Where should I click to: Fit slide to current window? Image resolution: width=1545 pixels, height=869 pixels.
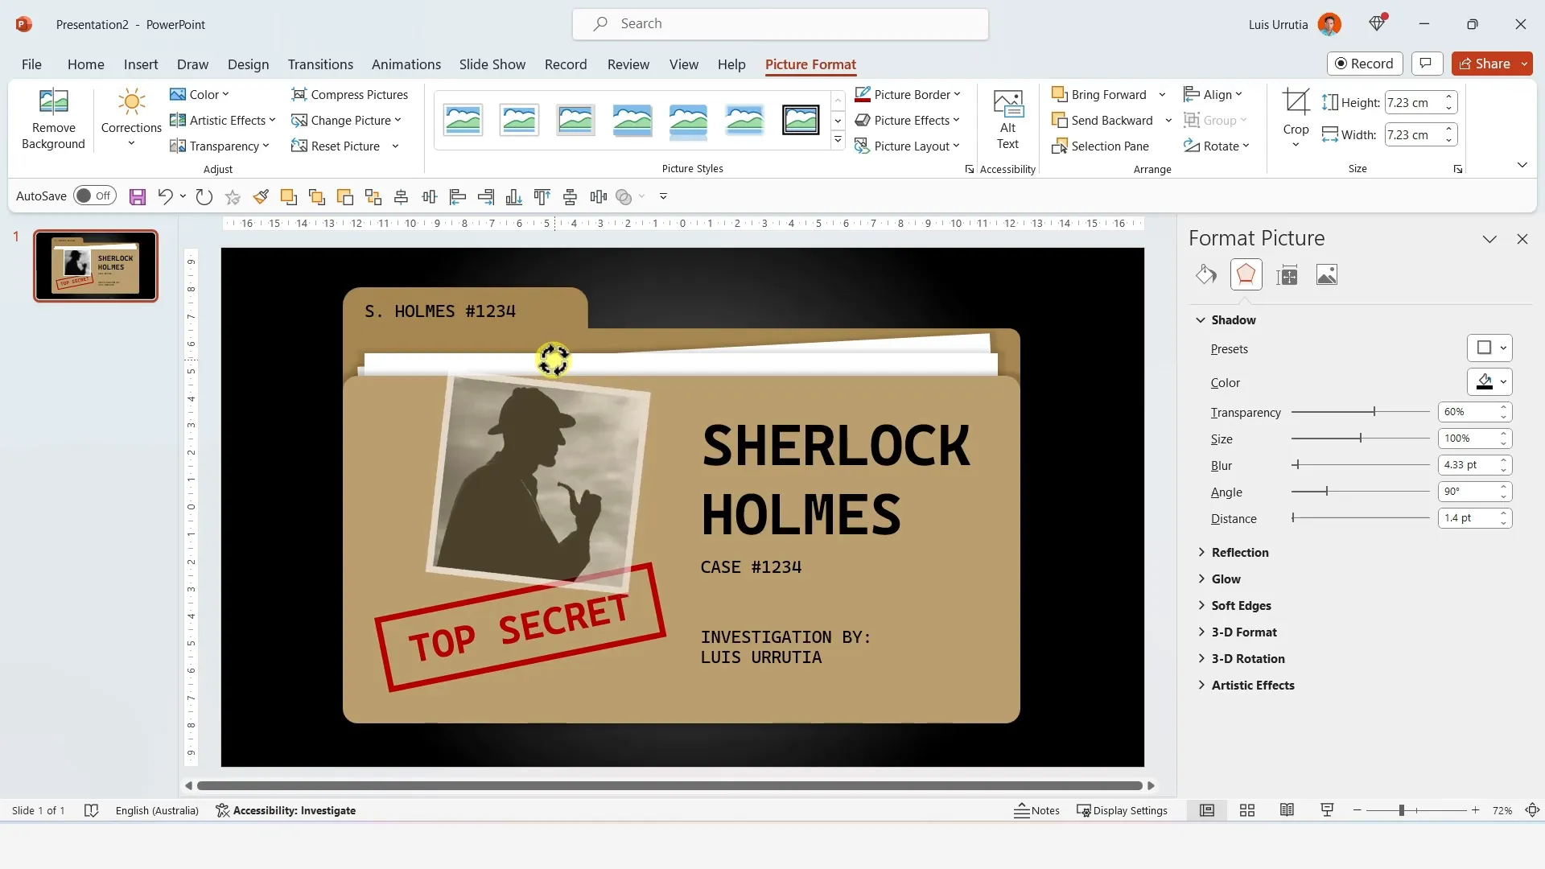[x=1532, y=810]
